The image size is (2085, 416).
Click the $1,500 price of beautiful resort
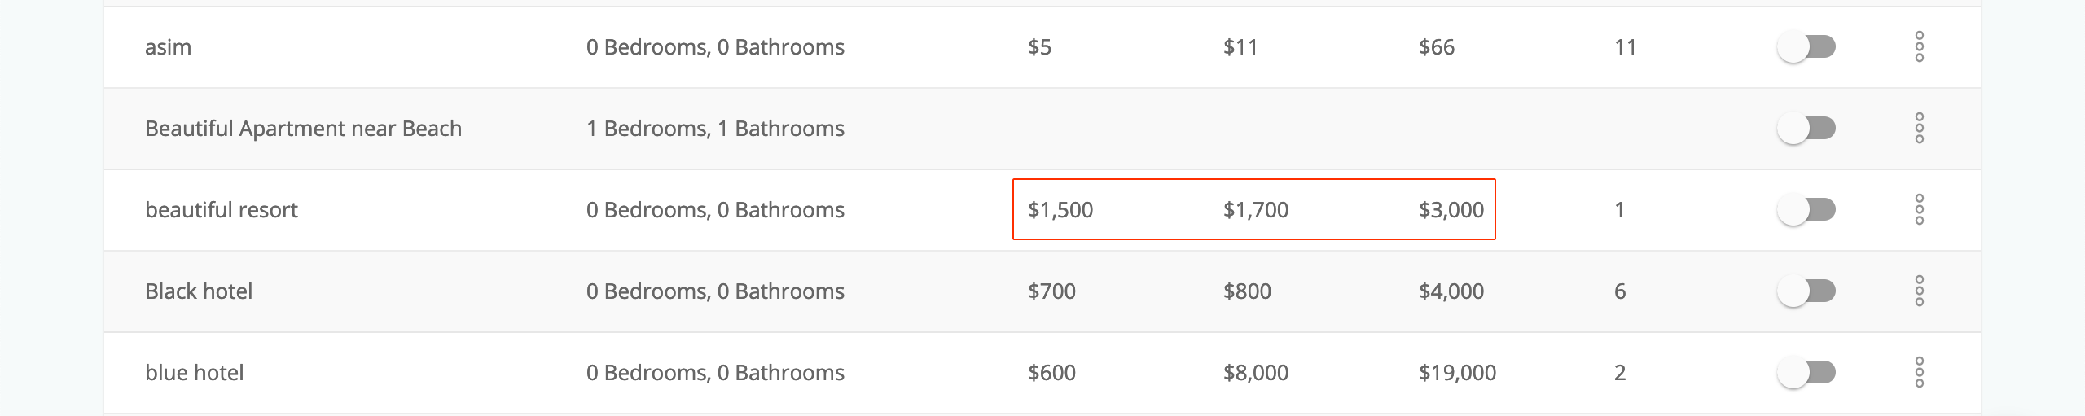[x=1060, y=210]
